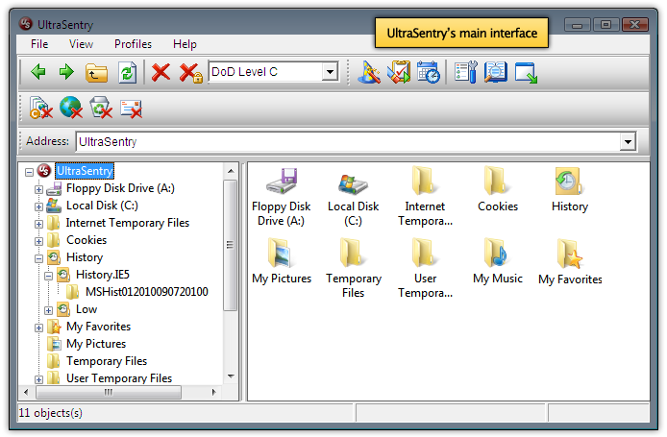Click the red X delete icon

pyautogui.click(x=161, y=72)
